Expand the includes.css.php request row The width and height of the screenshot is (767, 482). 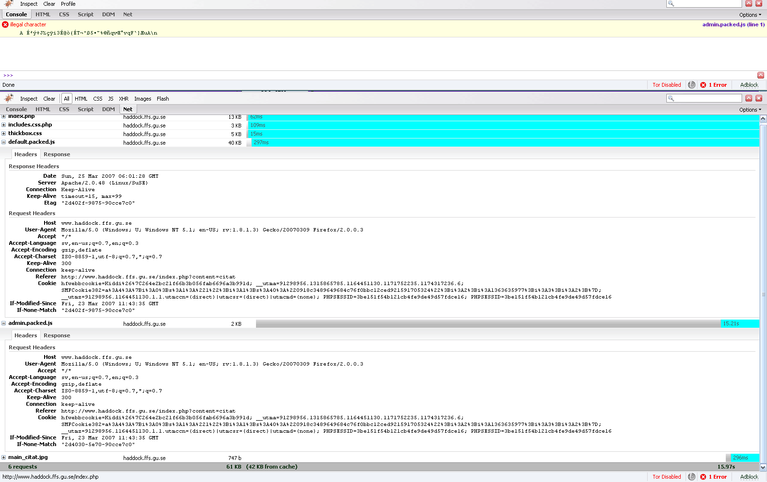click(x=4, y=125)
